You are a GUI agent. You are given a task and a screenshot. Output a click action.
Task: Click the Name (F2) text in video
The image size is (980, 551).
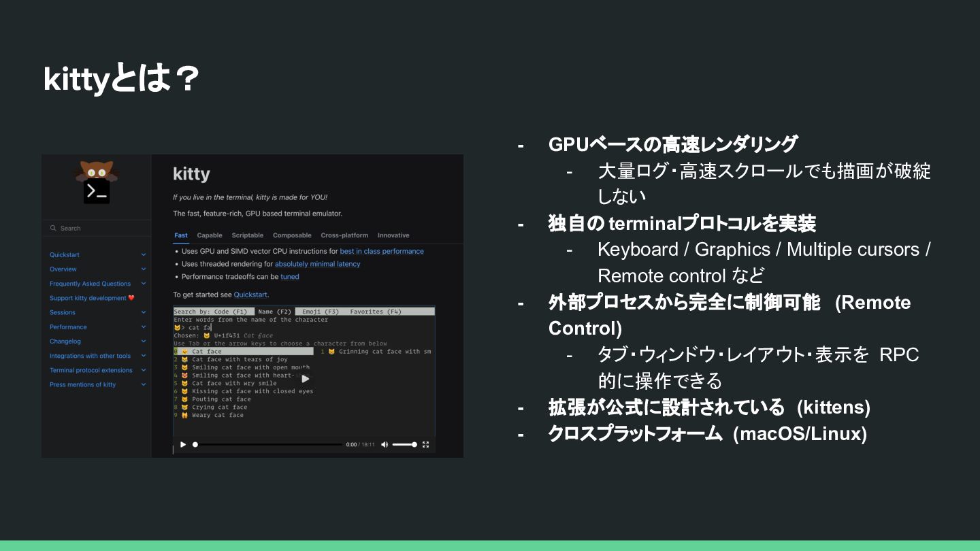point(275,312)
